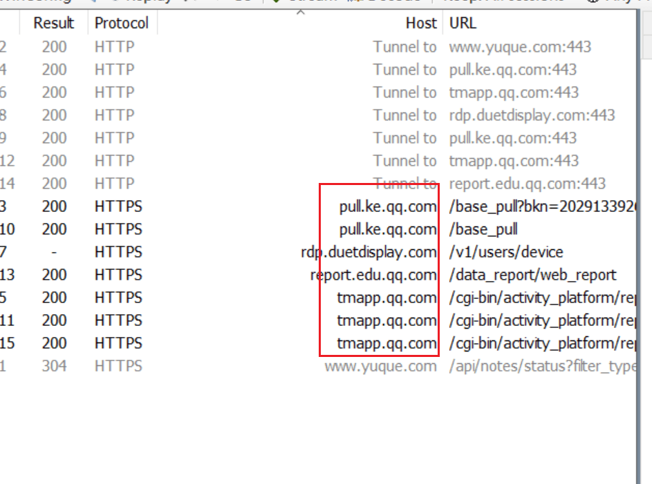Select the www.yuque.com host cell

click(x=380, y=367)
